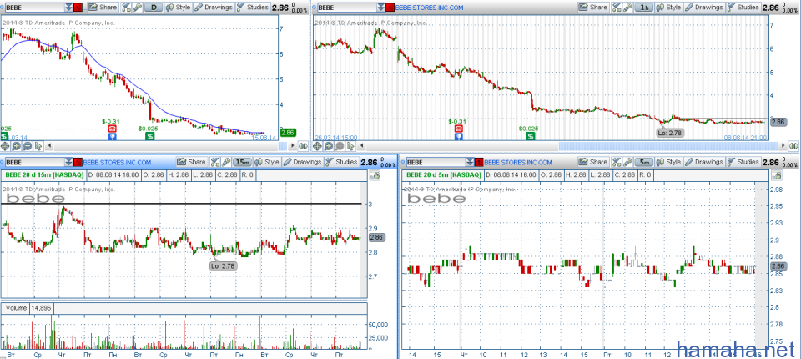Click scroll-right arrow under 1h chart

[784, 146]
